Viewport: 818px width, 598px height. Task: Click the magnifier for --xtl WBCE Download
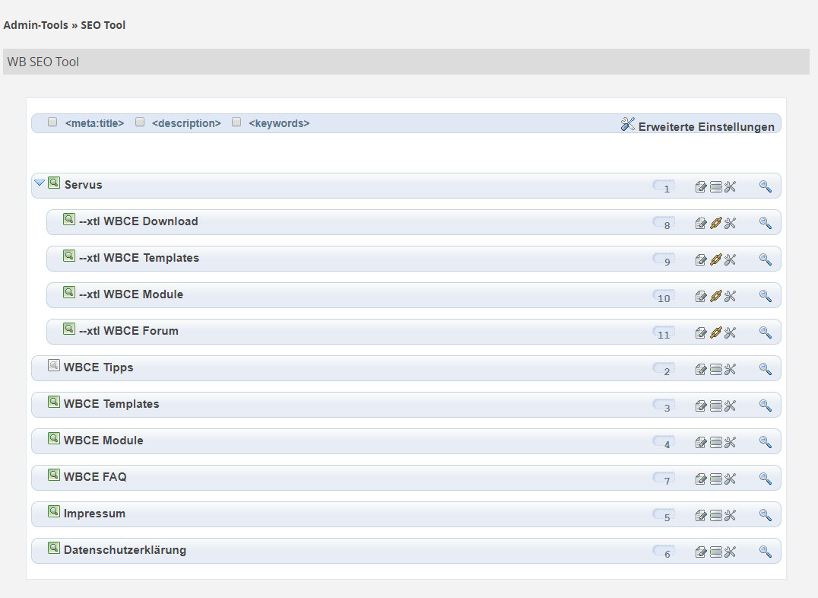(x=766, y=223)
